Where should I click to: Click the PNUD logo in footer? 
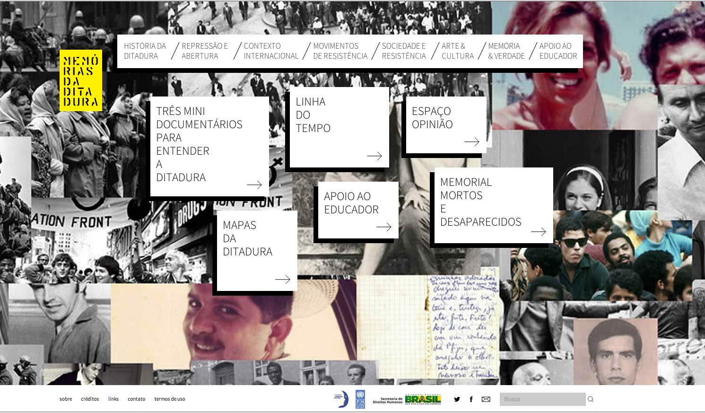(x=360, y=399)
